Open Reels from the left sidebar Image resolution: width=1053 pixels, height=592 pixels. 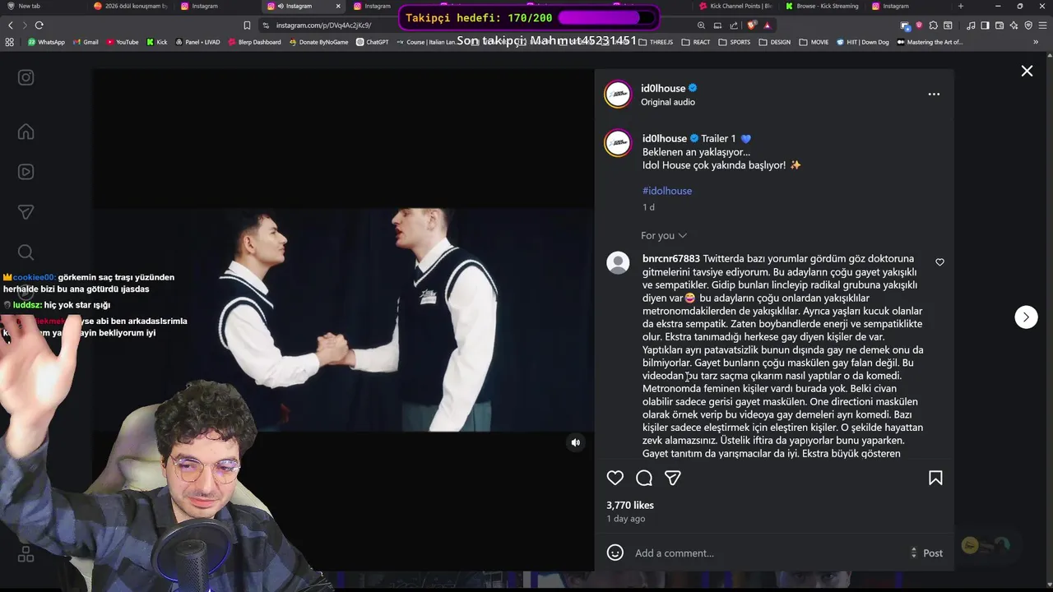coord(26,172)
